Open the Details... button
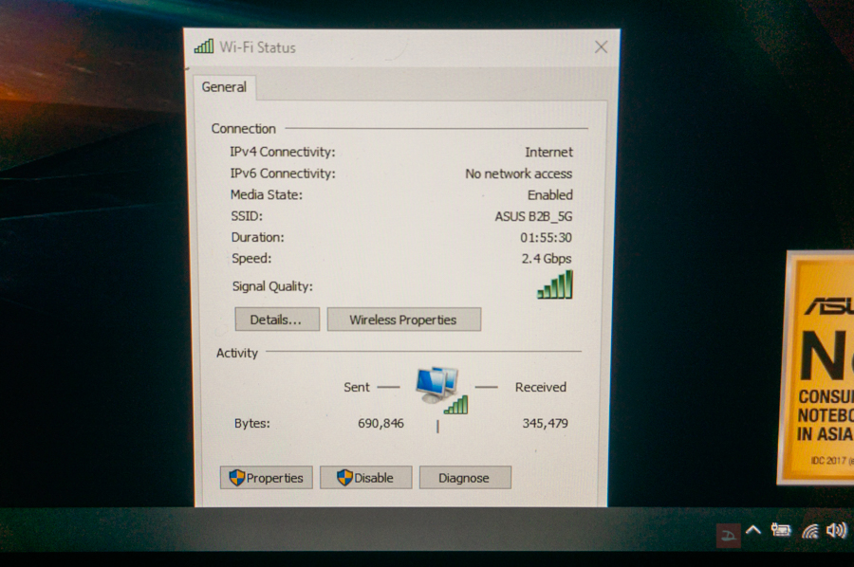This screenshot has width=854, height=567. click(276, 320)
